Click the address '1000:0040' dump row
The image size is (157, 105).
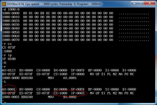pos(11,28)
